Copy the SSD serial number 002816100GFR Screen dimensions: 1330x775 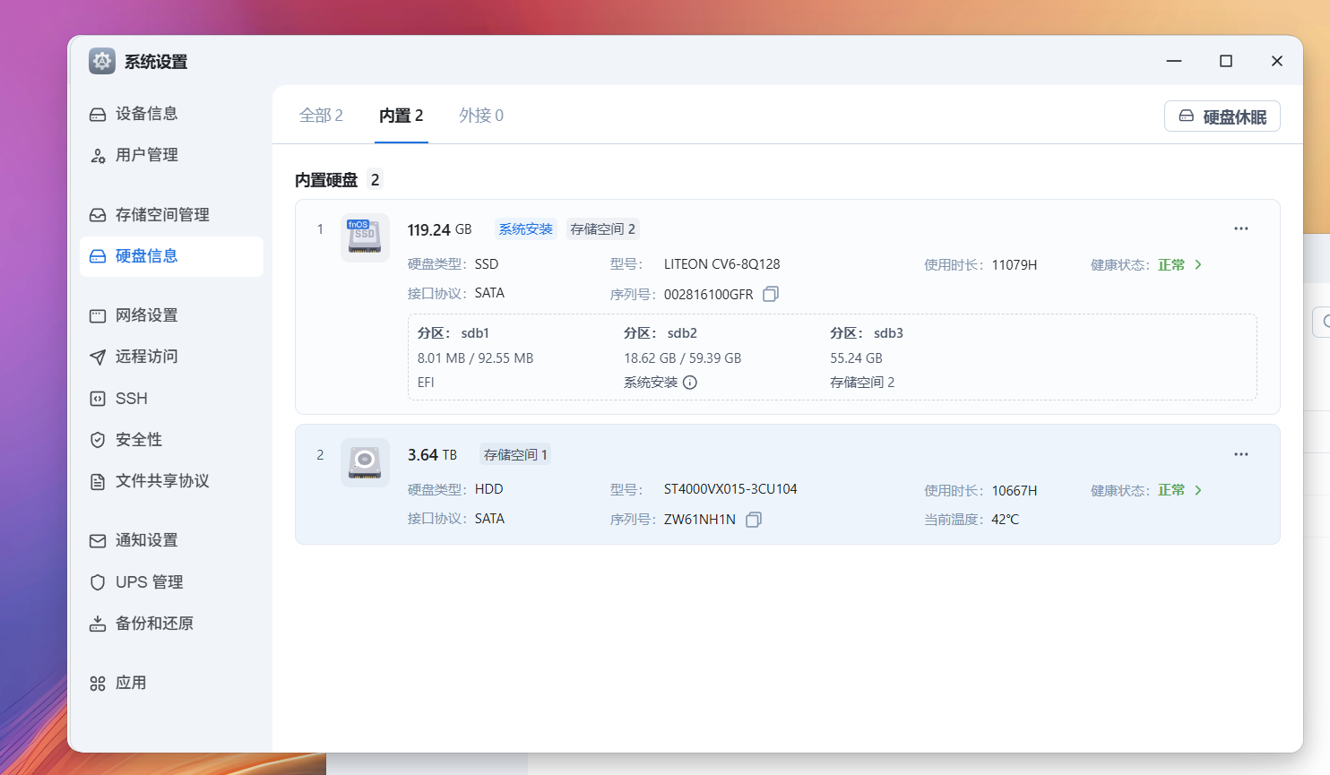(x=771, y=294)
